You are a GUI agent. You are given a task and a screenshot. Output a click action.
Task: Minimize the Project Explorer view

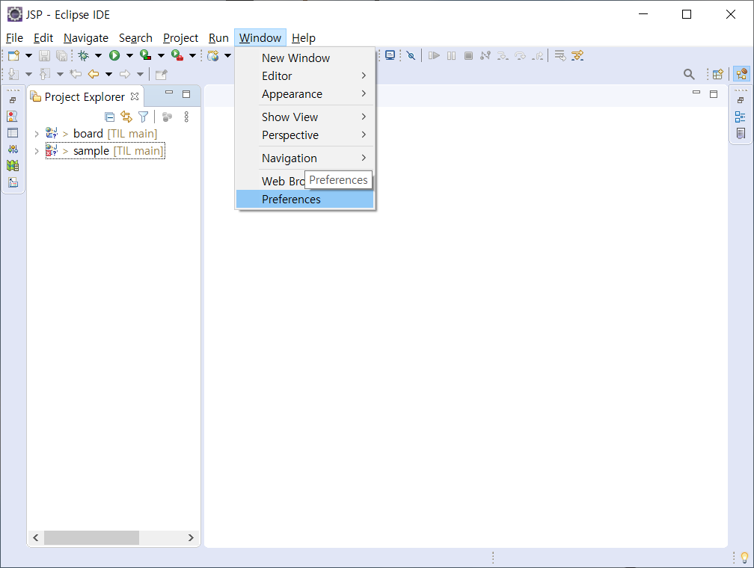[x=169, y=93]
